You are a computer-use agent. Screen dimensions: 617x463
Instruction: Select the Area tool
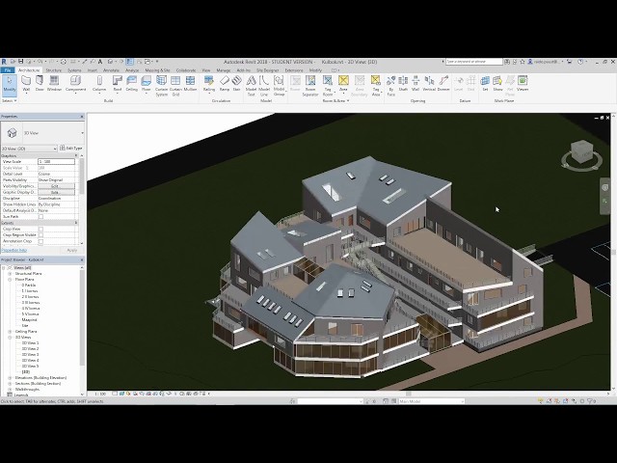click(343, 84)
